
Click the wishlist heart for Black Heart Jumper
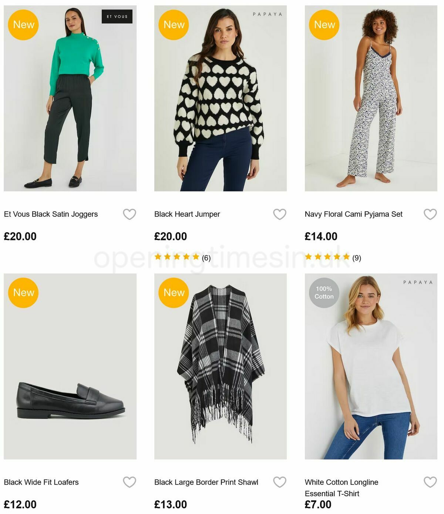(280, 214)
